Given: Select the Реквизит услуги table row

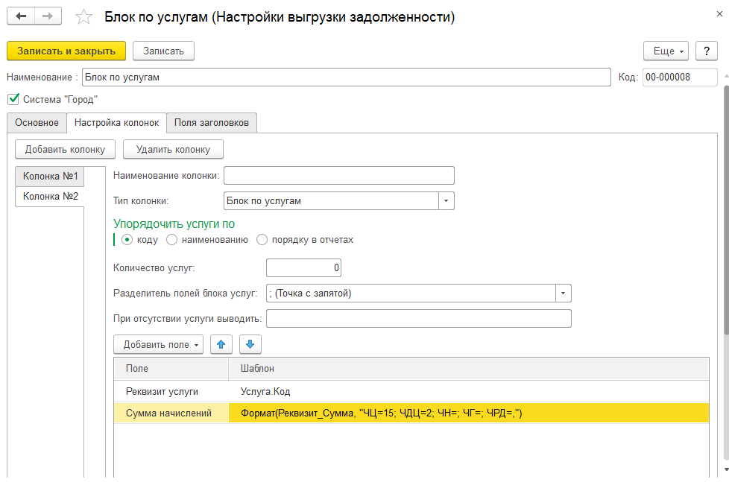Looking at the screenshot, I should coord(411,391).
